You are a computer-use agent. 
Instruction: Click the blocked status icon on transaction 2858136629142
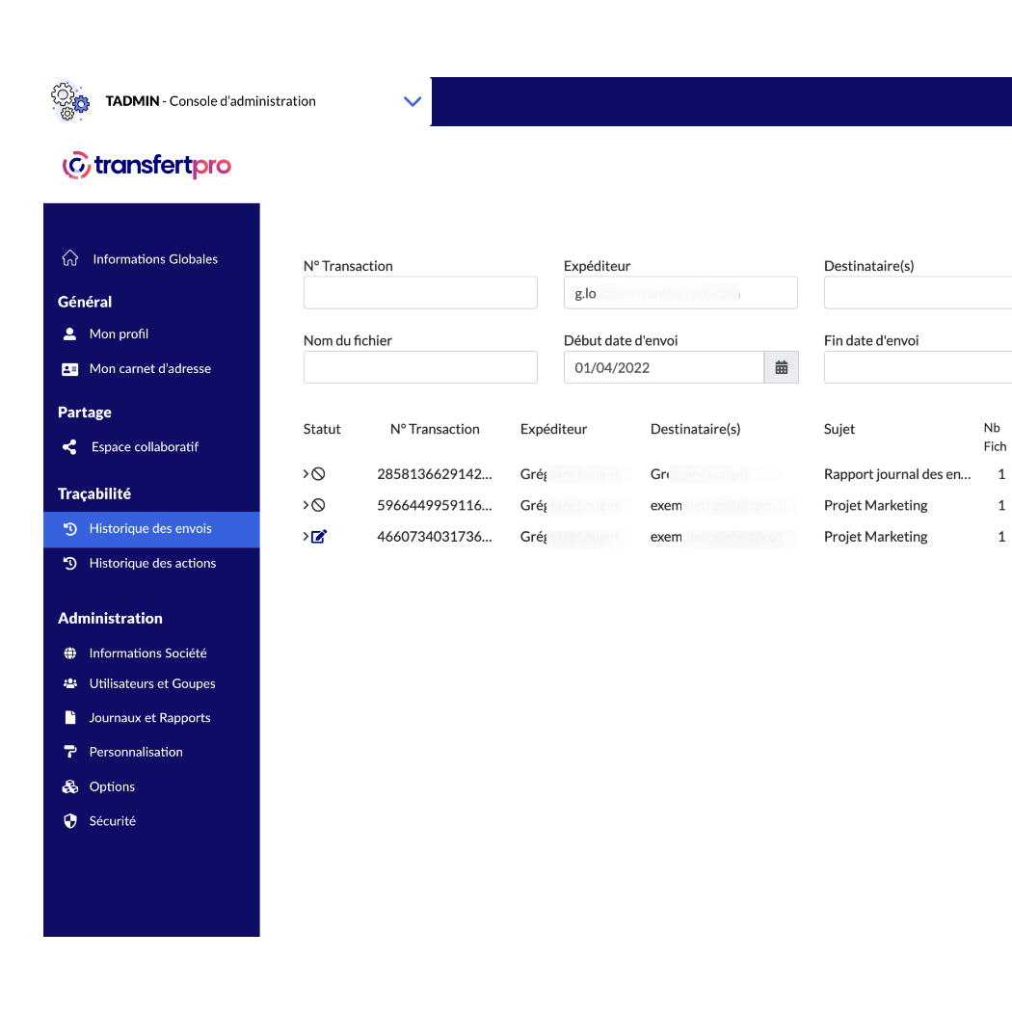pyautogui.click(x=321, y=473)
